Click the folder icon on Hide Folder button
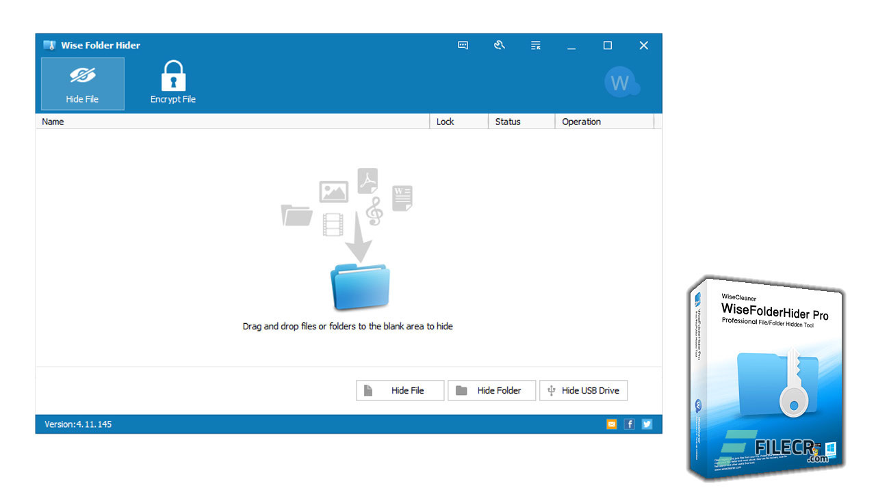876x492 pixels. click(461, 389)
